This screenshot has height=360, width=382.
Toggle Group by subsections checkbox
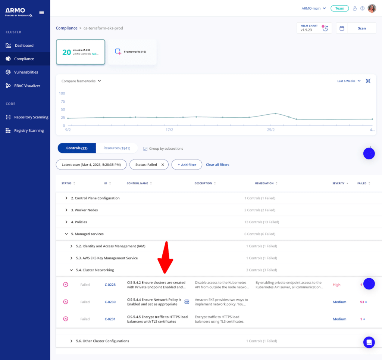(x=145, y=149)
